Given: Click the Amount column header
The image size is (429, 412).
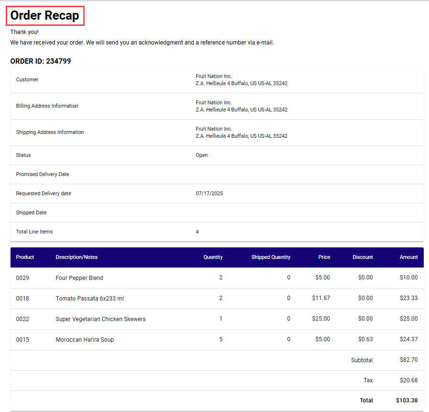Looking at the screenshot, I should click(408, 257).
